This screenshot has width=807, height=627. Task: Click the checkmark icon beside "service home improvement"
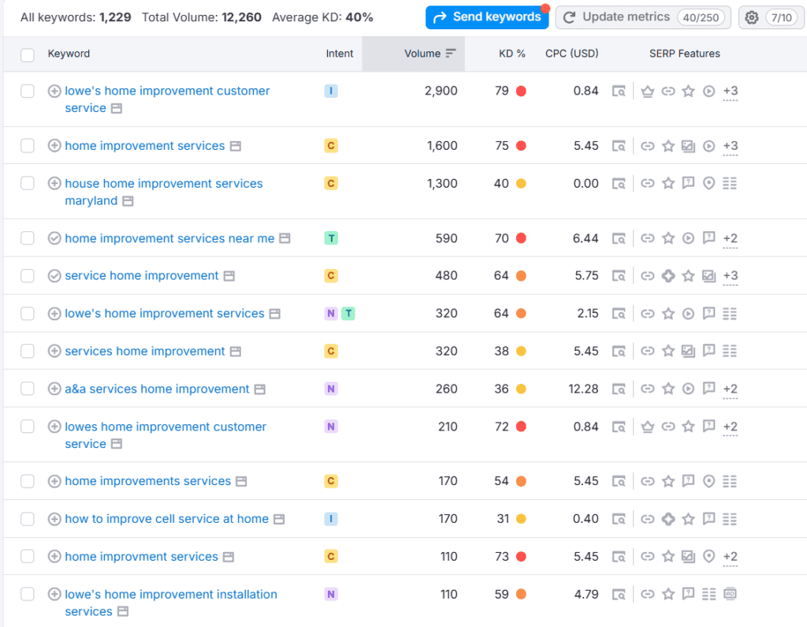(54, 275)
